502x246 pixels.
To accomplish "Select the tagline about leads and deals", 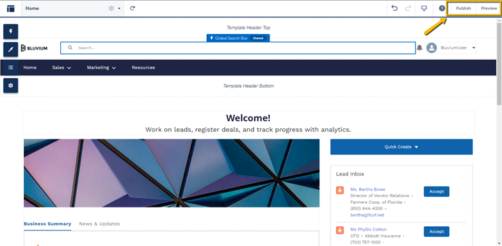I will pyautogui.click(x=248, y=129).
